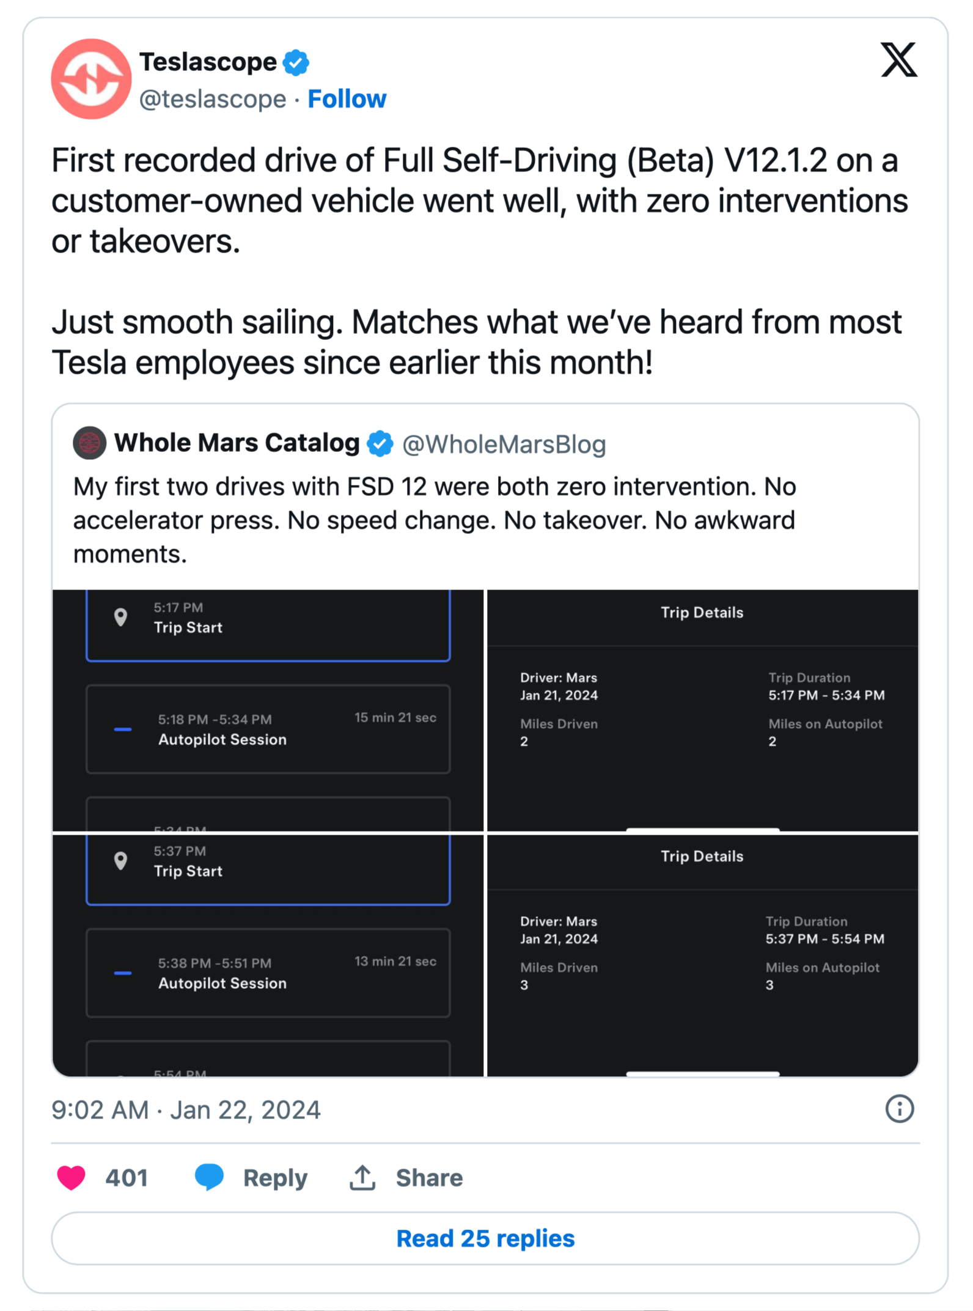Click the blue reply bubble icon
973x1311 pixels.
(x=209, y=1178)
